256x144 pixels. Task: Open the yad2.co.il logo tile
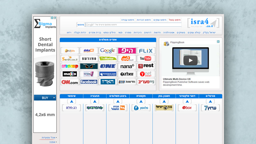coord(127,59)
